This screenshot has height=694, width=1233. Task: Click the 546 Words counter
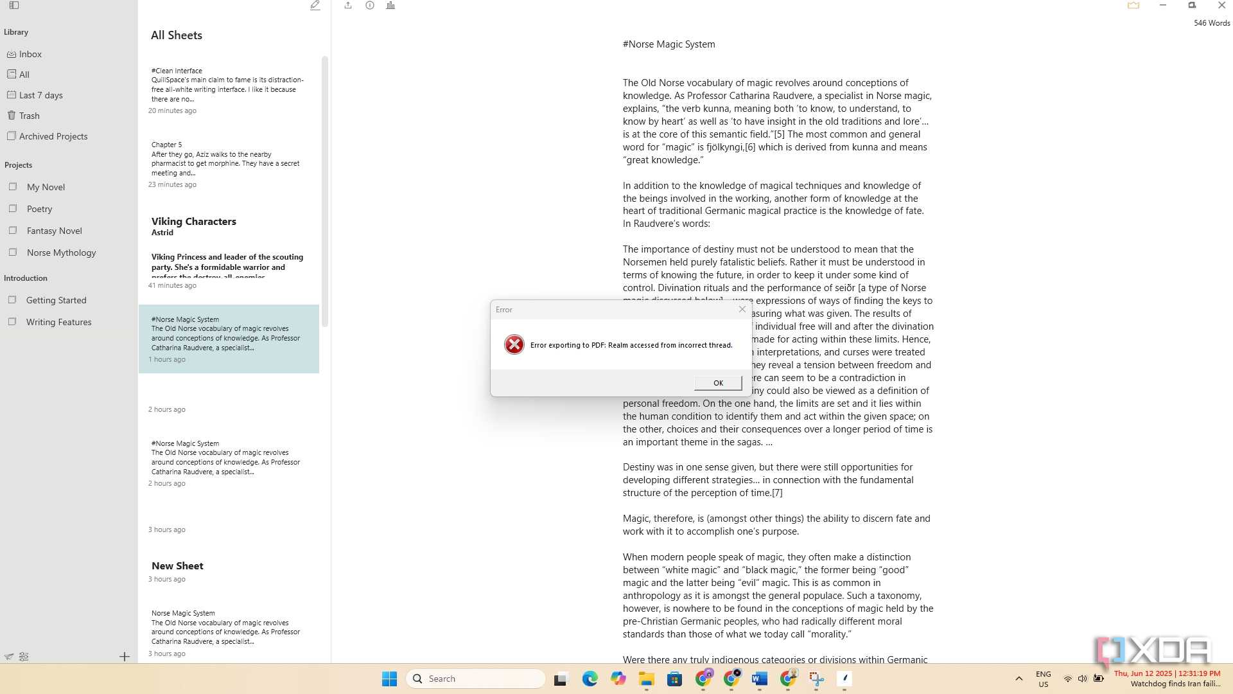[x=1212, y=23]
